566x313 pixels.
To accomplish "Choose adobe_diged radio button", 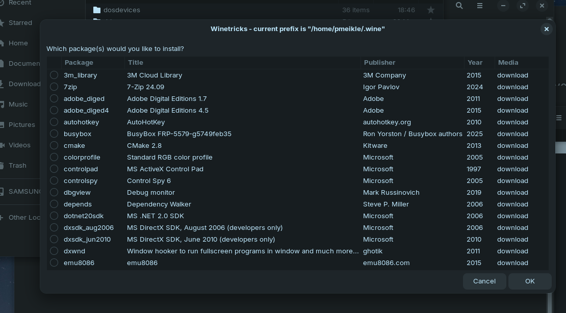I will click(54, 98).
